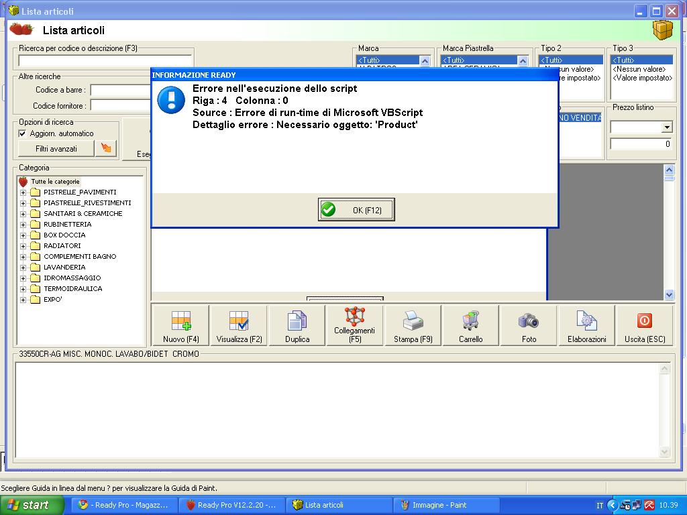This screenshot has width=687, height=515.
Task: Expand PIASTRELLE_RIVESTIMENTI category node
Action: 23,203
